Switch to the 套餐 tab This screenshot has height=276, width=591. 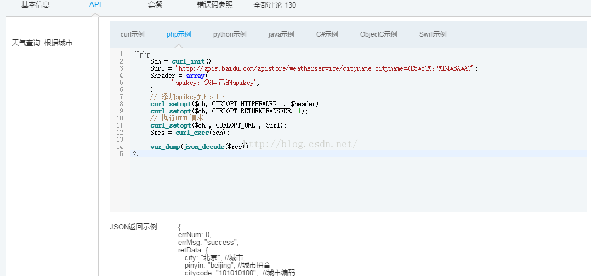point(155,5)
